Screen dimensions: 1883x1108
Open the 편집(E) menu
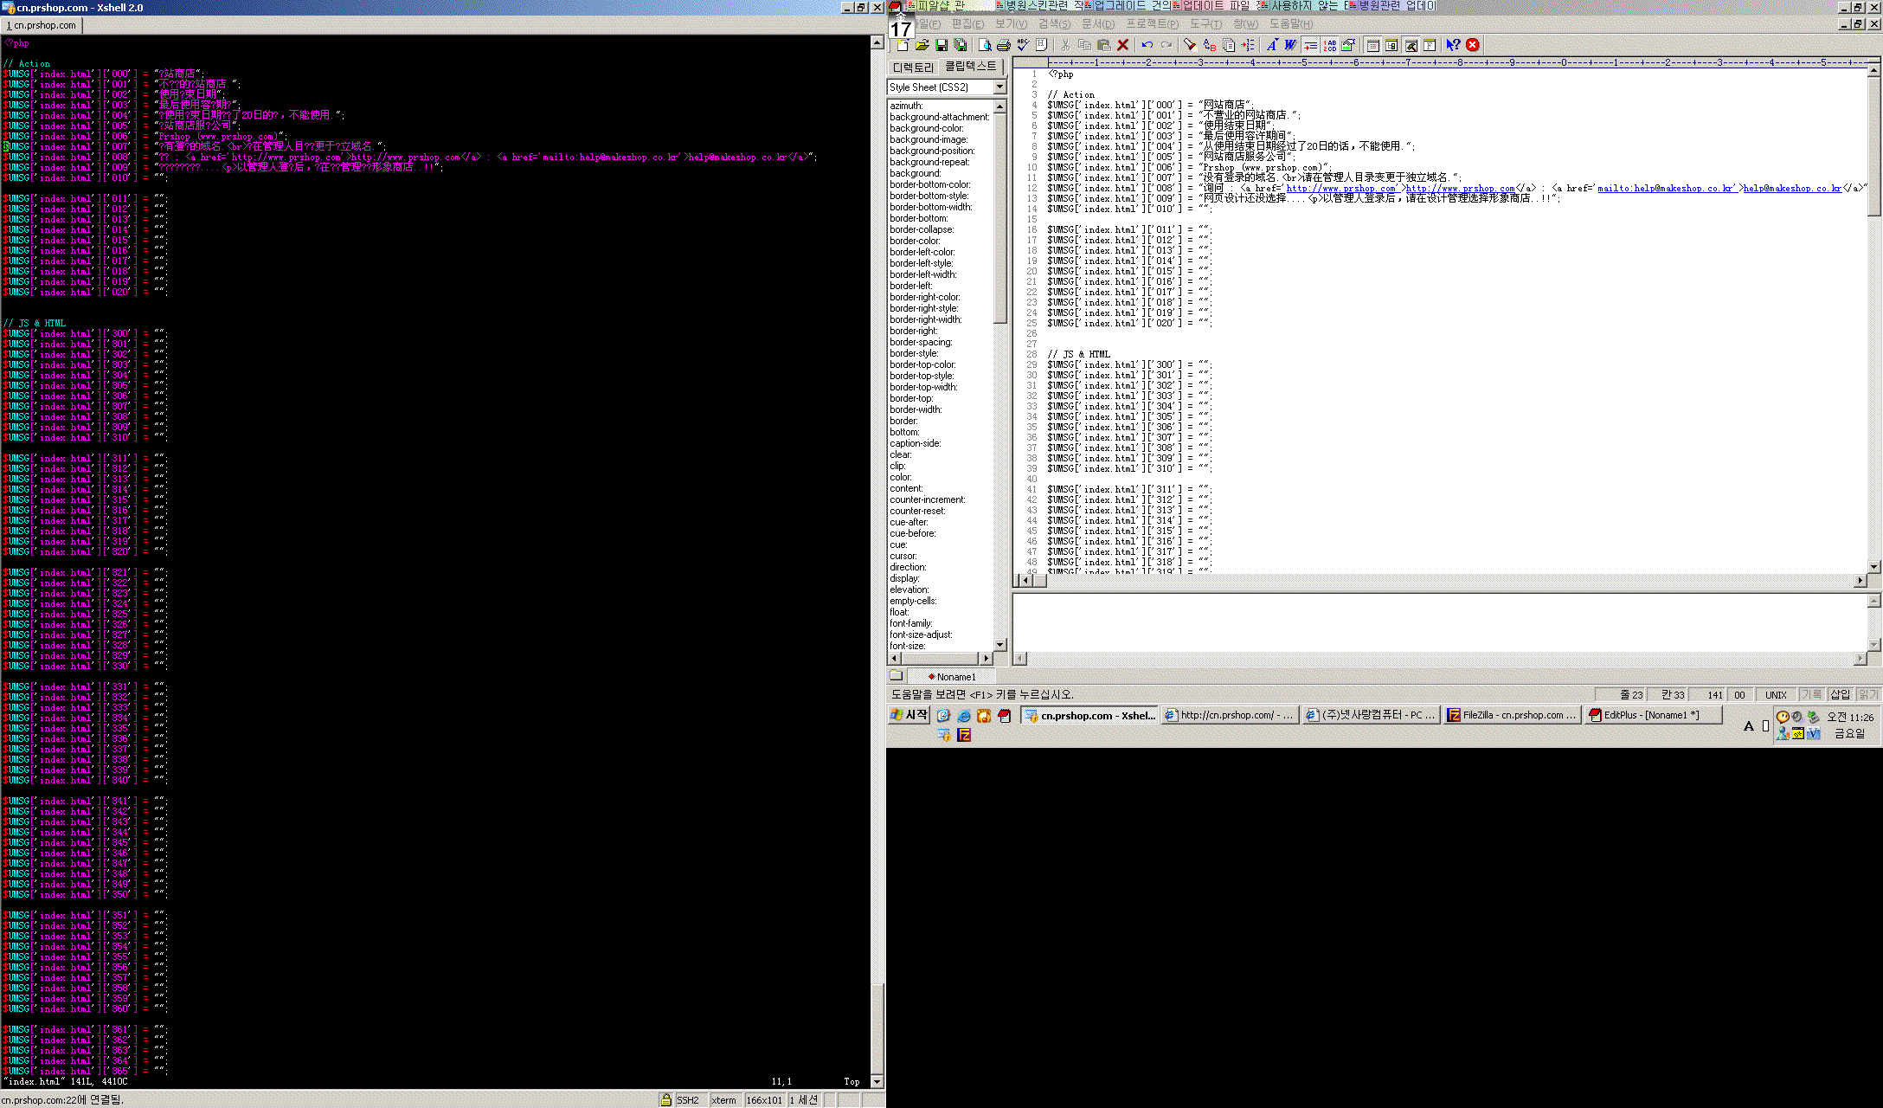[x=967, y=24]
